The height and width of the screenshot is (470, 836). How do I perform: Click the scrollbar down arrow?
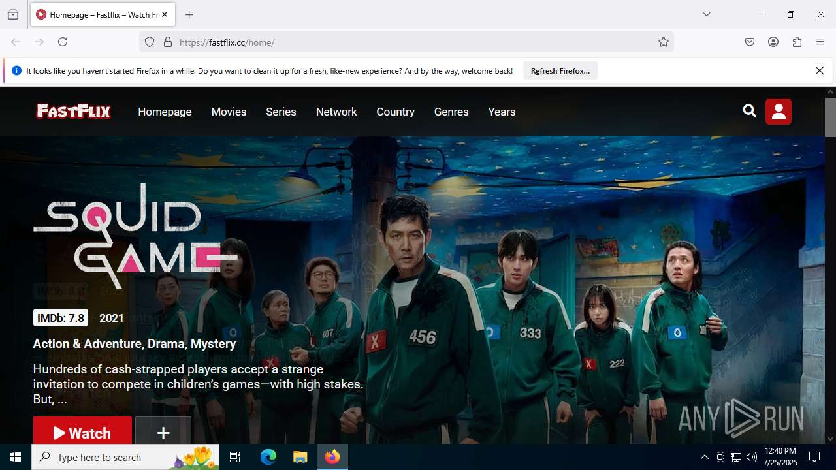pyautogui.click(x=830, y=439)
